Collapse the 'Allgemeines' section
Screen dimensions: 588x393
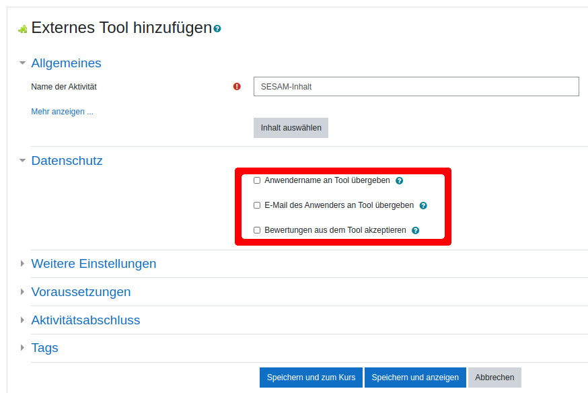point(65,63)
